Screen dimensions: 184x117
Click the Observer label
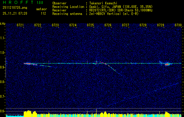[x=59, y=3]
